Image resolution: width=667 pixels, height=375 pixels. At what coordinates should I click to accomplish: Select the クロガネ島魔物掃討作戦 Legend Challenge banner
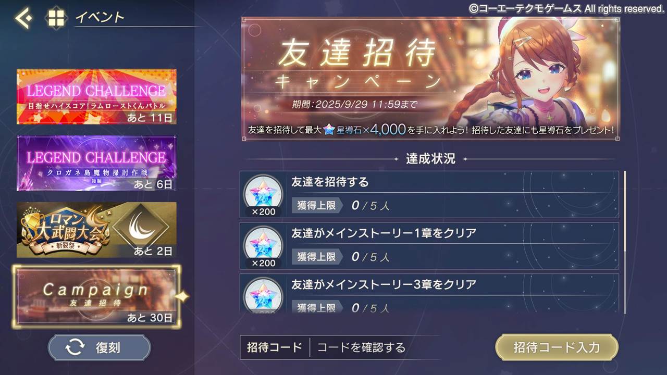coord(96,163)
